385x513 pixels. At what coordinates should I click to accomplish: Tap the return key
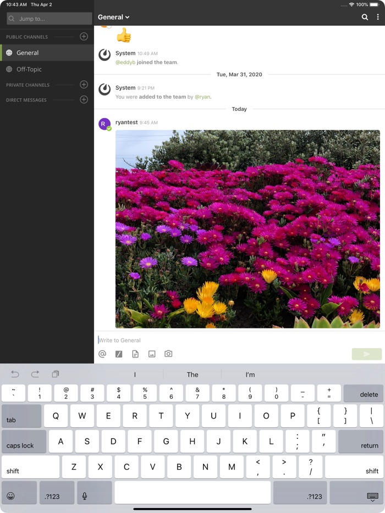click(361, 442)
